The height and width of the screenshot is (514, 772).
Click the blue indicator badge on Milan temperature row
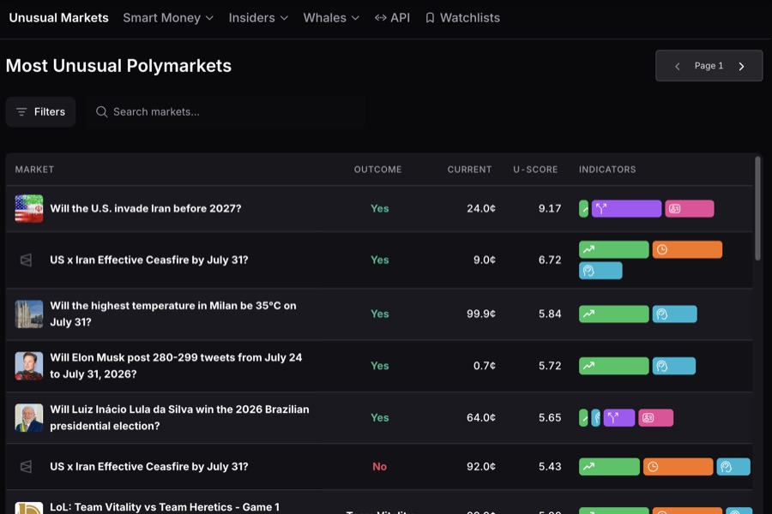[x=674, y=314]
